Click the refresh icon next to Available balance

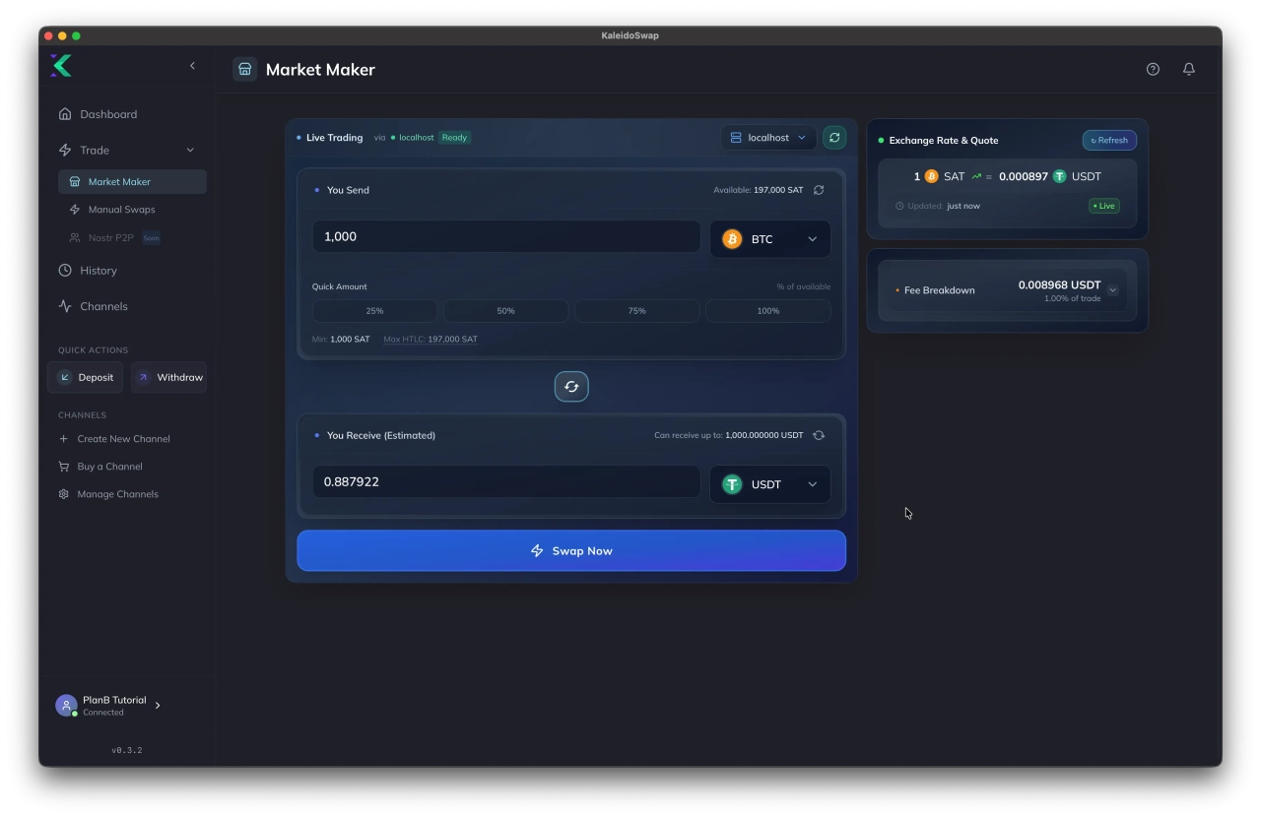click(819, 189)
